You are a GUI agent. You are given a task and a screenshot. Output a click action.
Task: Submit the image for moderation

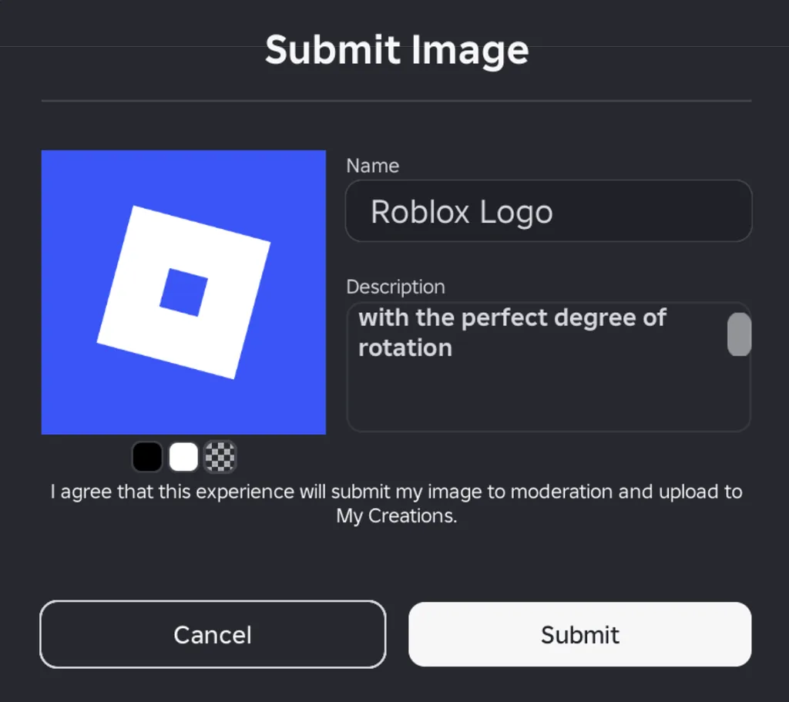579,634
